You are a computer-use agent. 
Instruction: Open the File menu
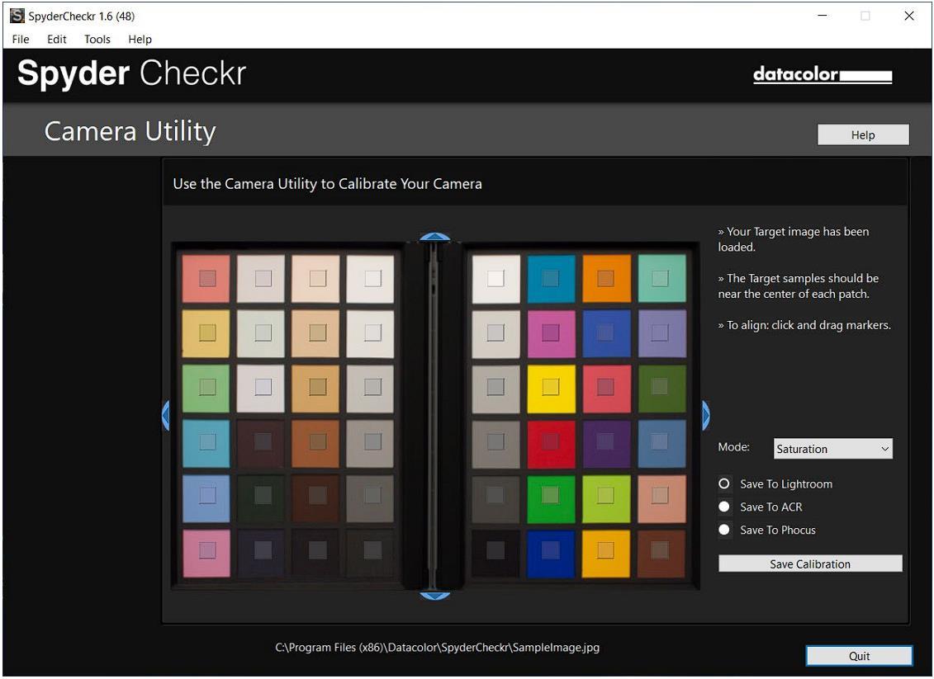[21, 39]
